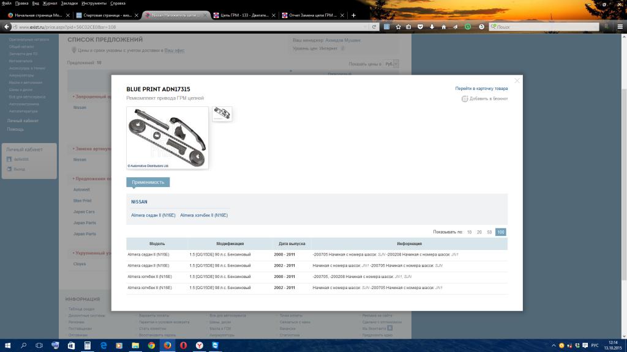Show hidden tray icons chevron

coord(554,345)
